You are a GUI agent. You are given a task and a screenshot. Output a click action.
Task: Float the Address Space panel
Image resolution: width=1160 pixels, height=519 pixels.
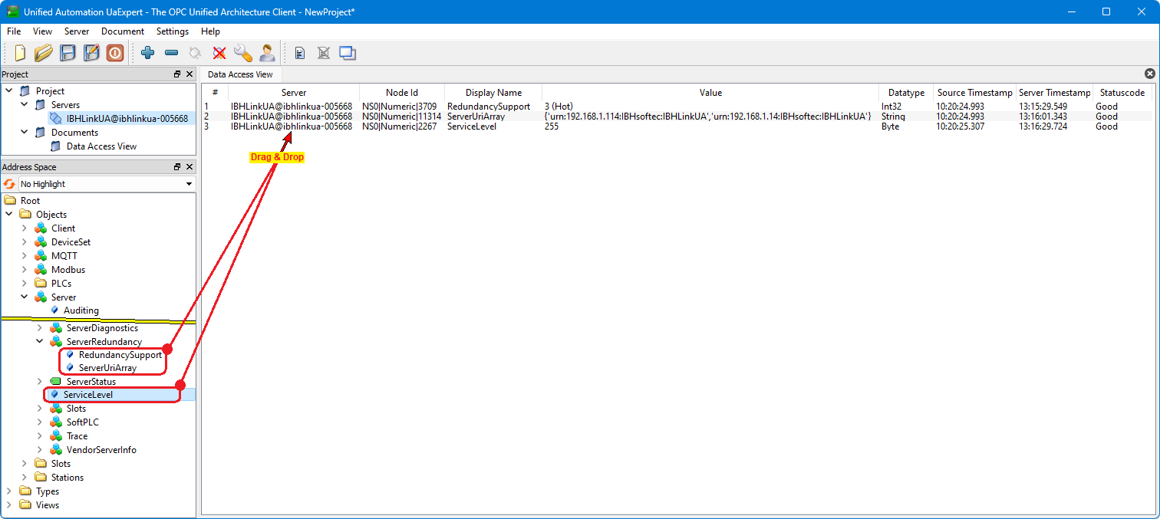point(177,167)
